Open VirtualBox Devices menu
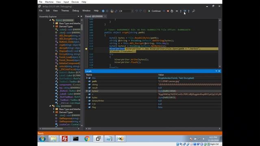 (x=75, y=2)
